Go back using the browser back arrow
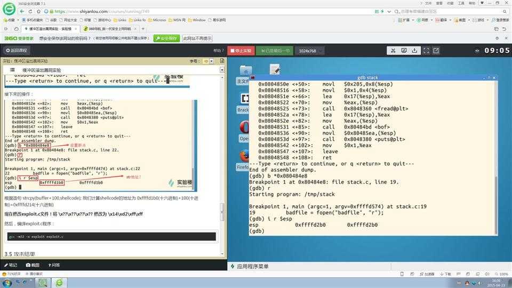Screen dimensions: 512x288 (22, 11)
